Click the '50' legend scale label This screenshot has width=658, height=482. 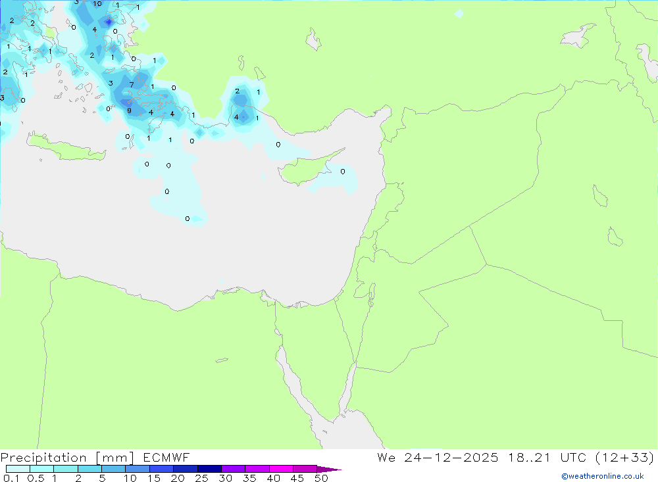322,478
